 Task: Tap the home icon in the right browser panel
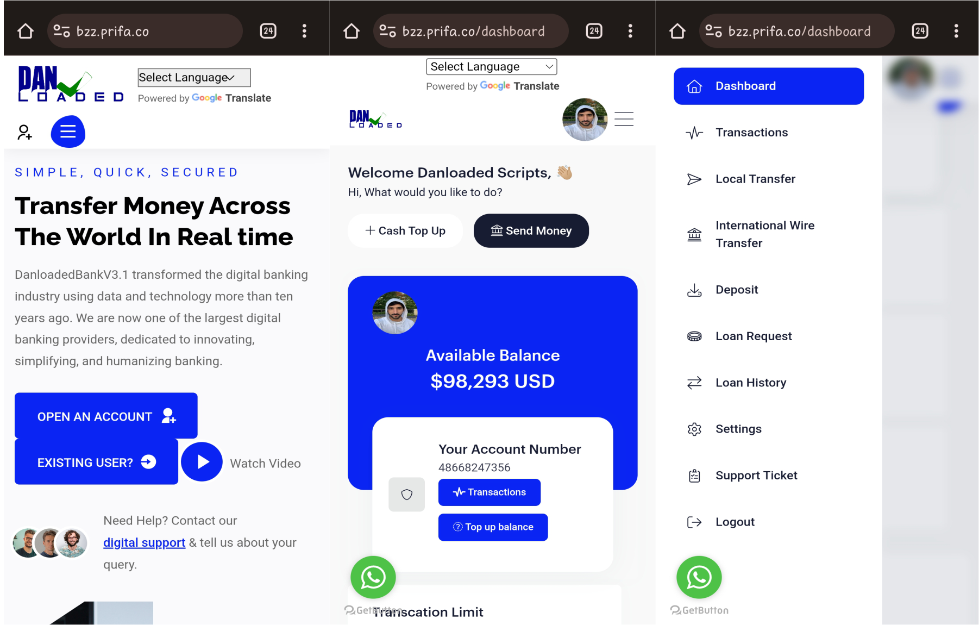[x=677, y=31]
